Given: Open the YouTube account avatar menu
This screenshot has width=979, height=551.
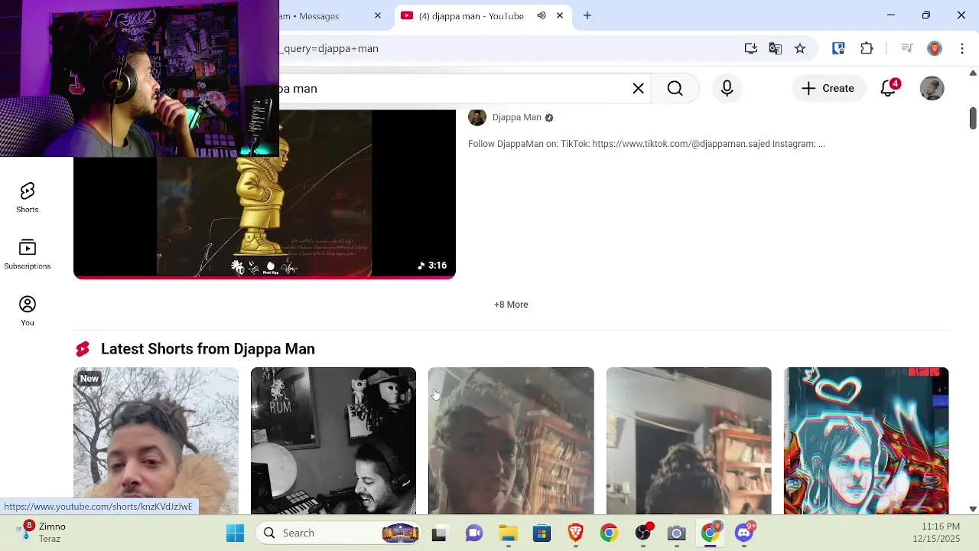Looking at the screenshot, I should click(932, 89).
